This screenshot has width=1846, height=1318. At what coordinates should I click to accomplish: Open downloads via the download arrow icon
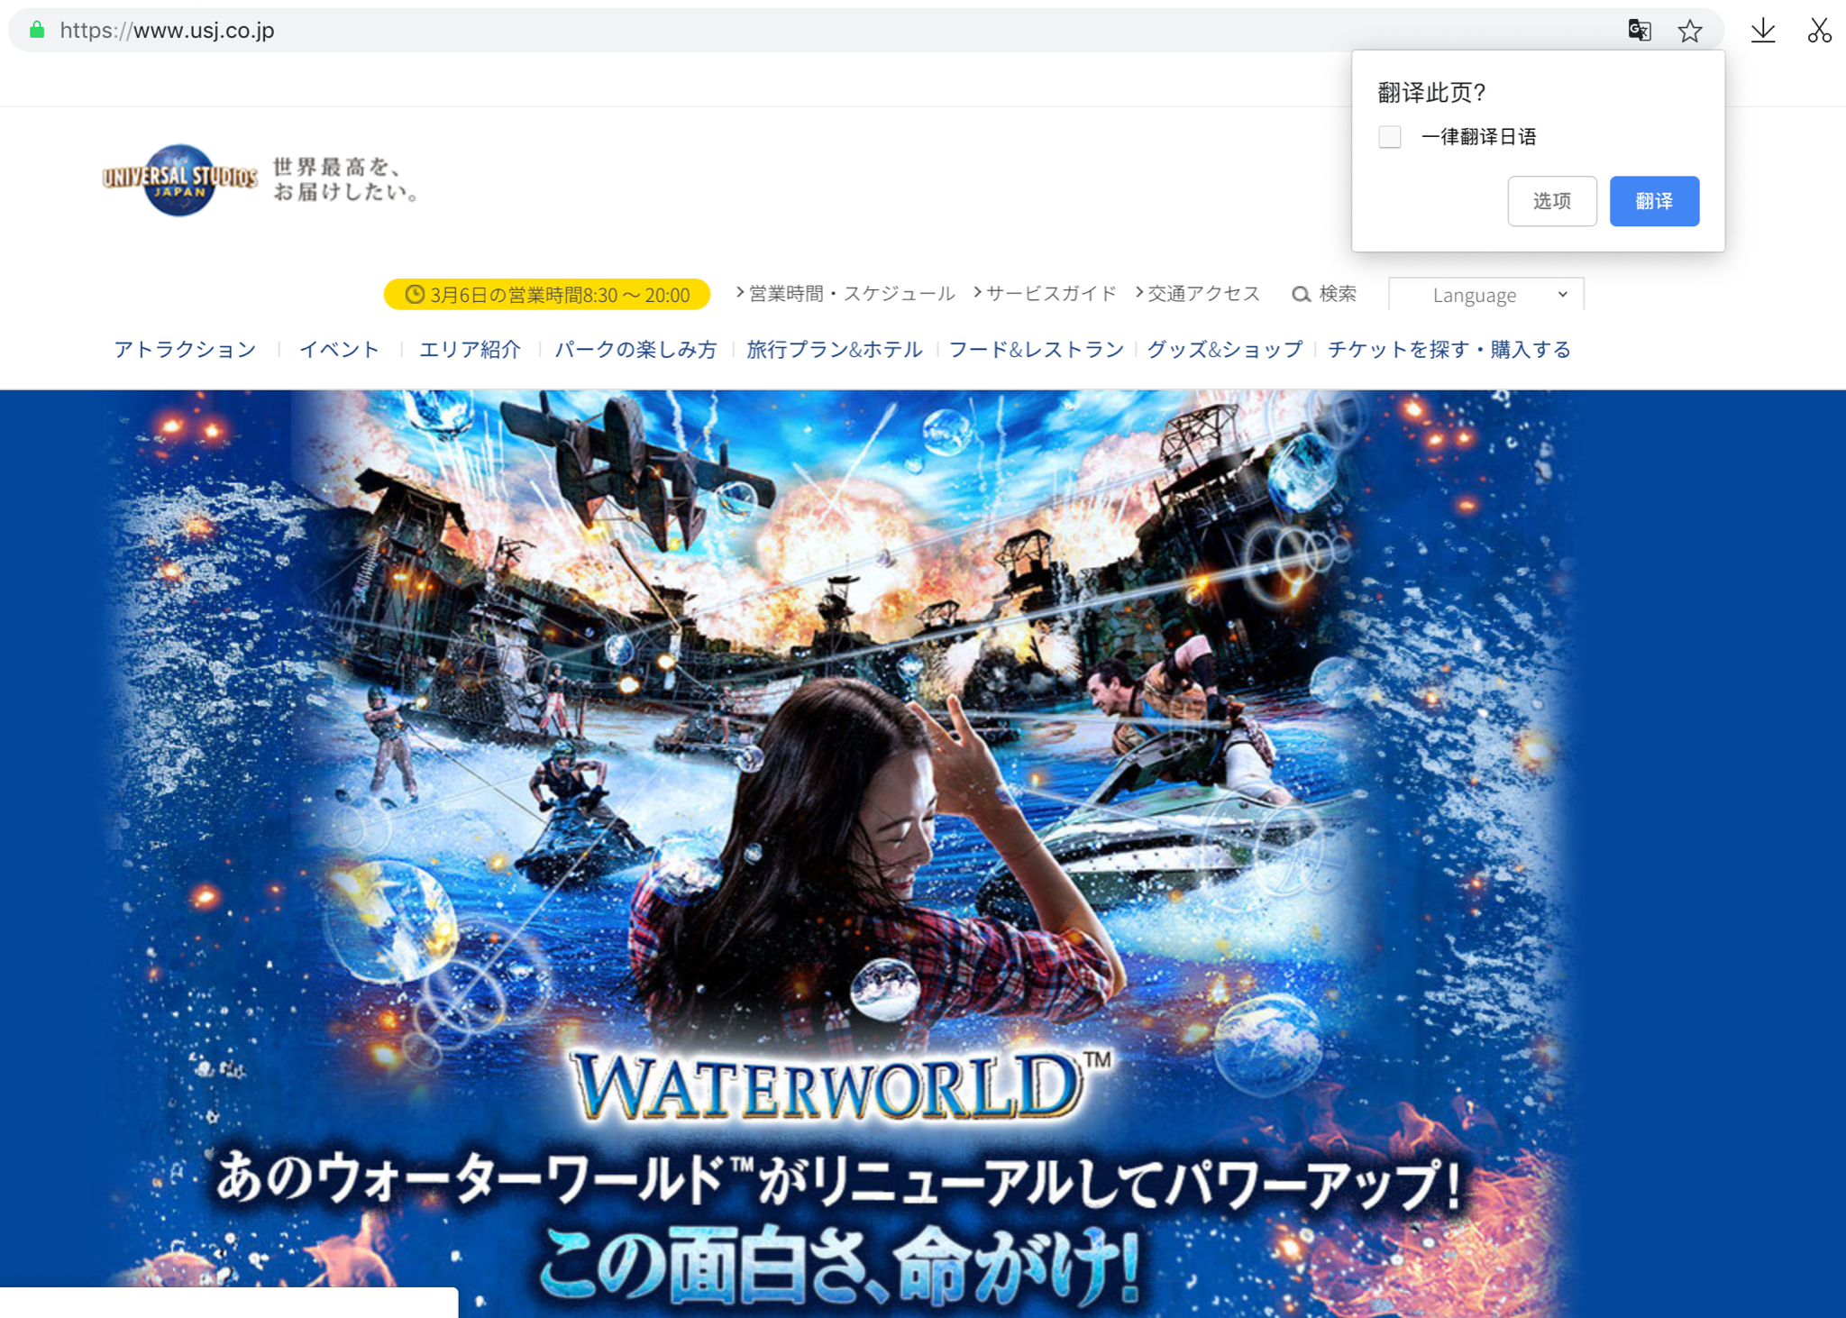(1763, 31)
